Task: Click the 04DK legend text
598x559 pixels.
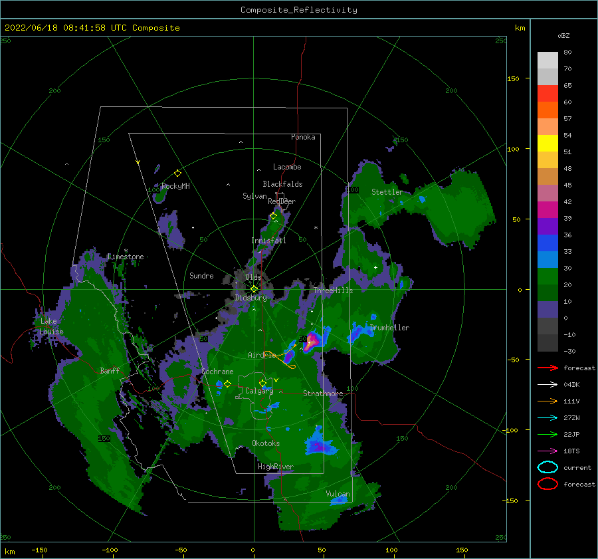Action: pyautogui.click(x=571, y=385)
